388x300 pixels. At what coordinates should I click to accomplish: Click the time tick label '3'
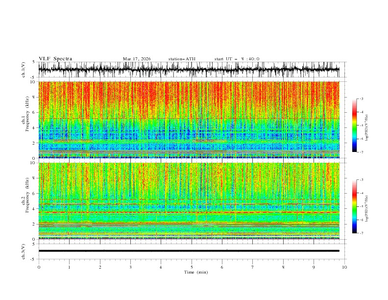point(130,267)
